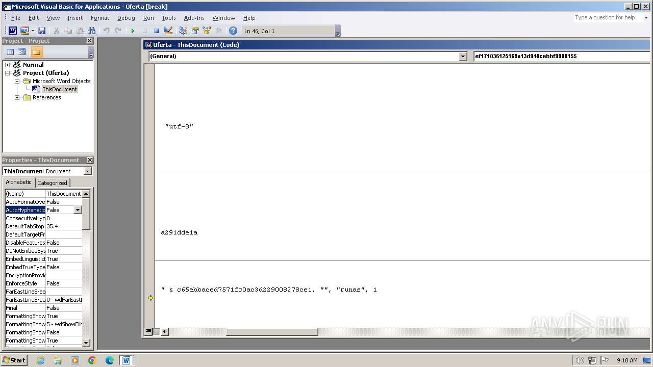Open Chrome from taskbar
Viewport: 653px width, 367px height.
pyautogui.click(x=92, y=360)
